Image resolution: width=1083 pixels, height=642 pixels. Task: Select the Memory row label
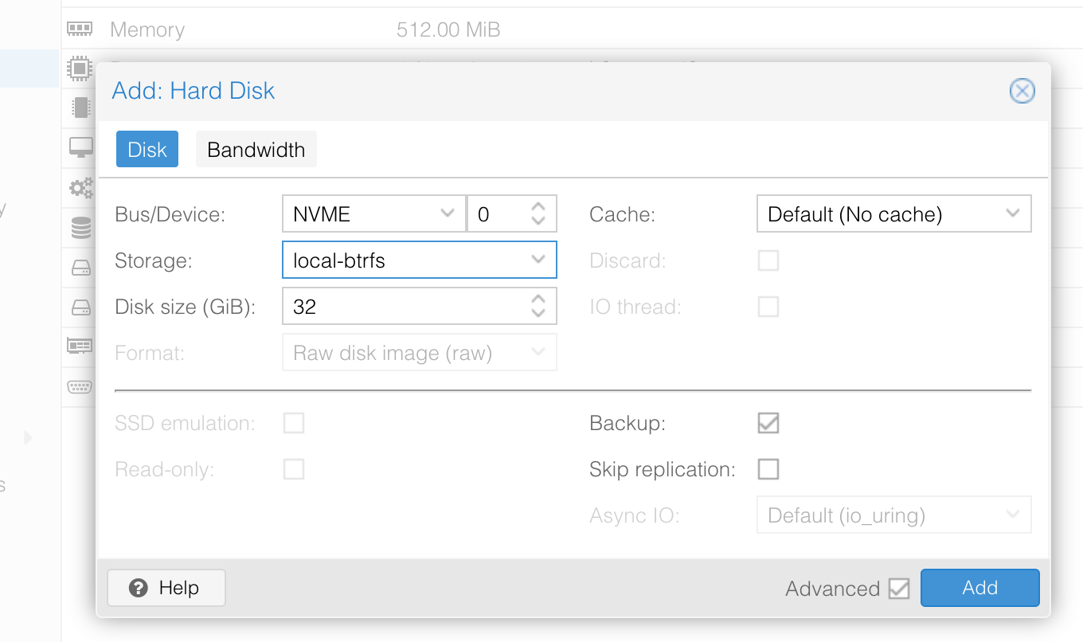pyautogui.click(x=147, y=29)
